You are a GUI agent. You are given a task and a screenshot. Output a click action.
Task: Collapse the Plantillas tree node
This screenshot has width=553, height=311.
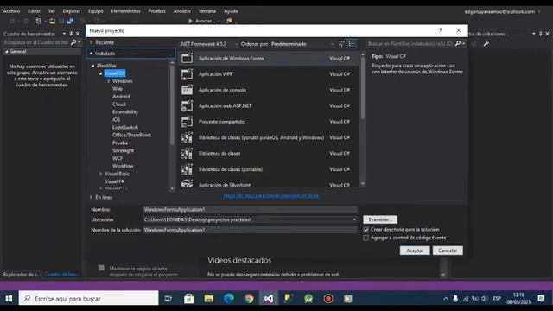pyautogui.click(x=93, y=66)
